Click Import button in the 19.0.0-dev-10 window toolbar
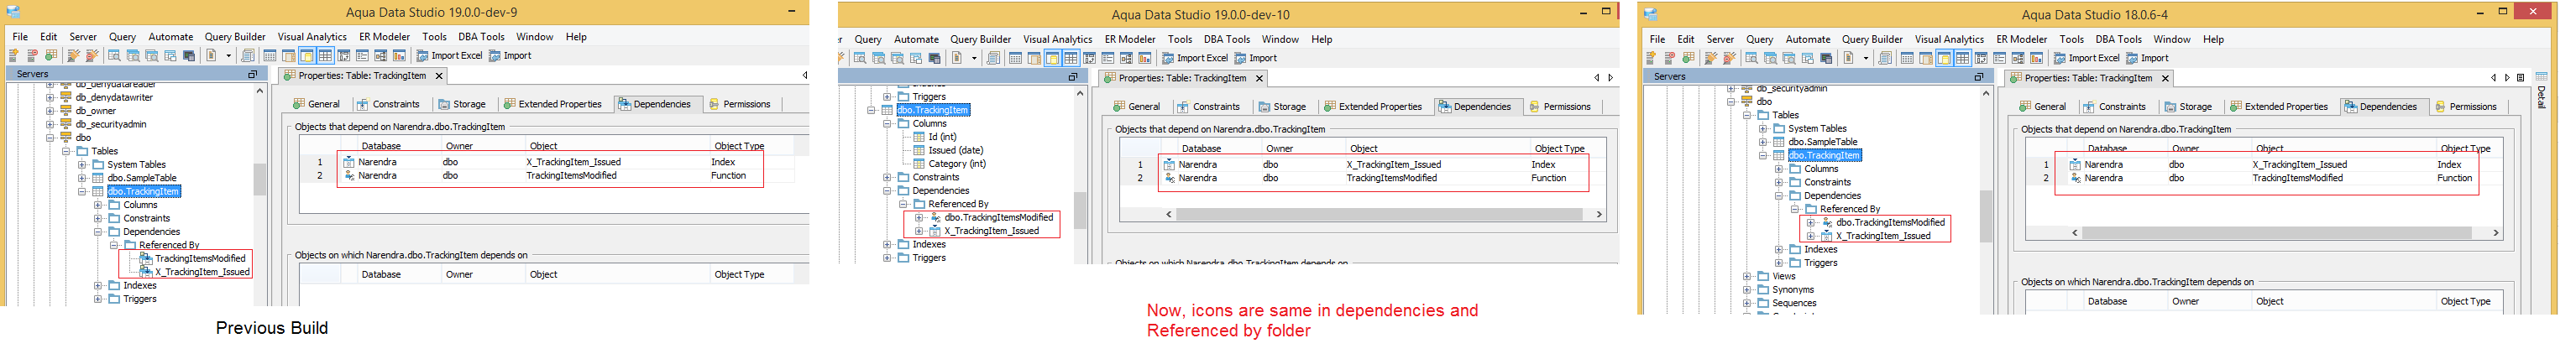Viewport: 2576px width, 354px height. (1255, 58)
